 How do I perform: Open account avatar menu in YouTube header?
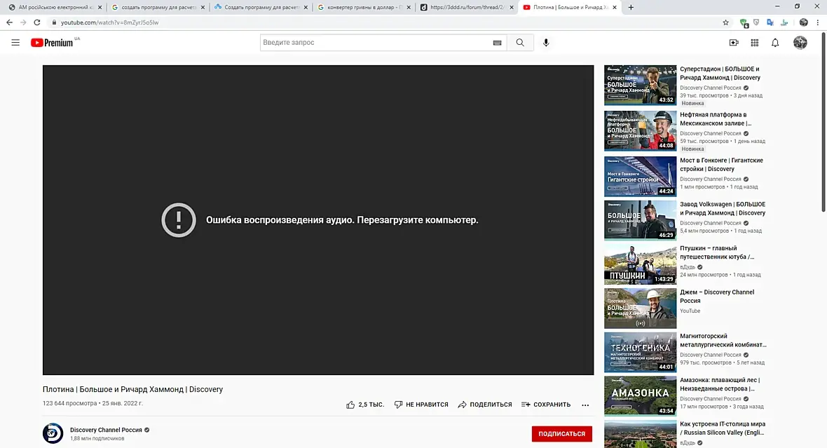pyautogui.click(x=800, y=43)
